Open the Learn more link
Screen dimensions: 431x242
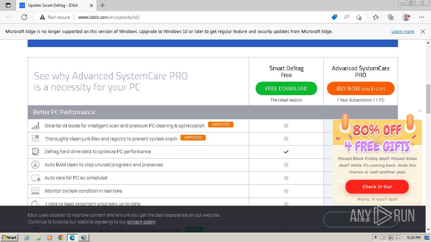point(403,32)
